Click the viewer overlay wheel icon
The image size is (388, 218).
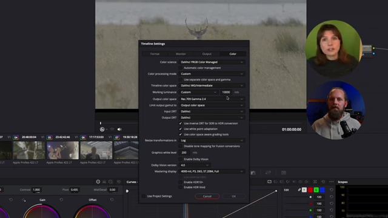102,129
